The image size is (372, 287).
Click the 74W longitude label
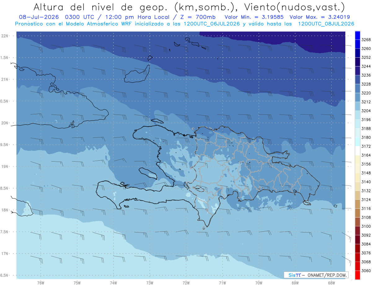pyautogui.click(x=113, y=283)
